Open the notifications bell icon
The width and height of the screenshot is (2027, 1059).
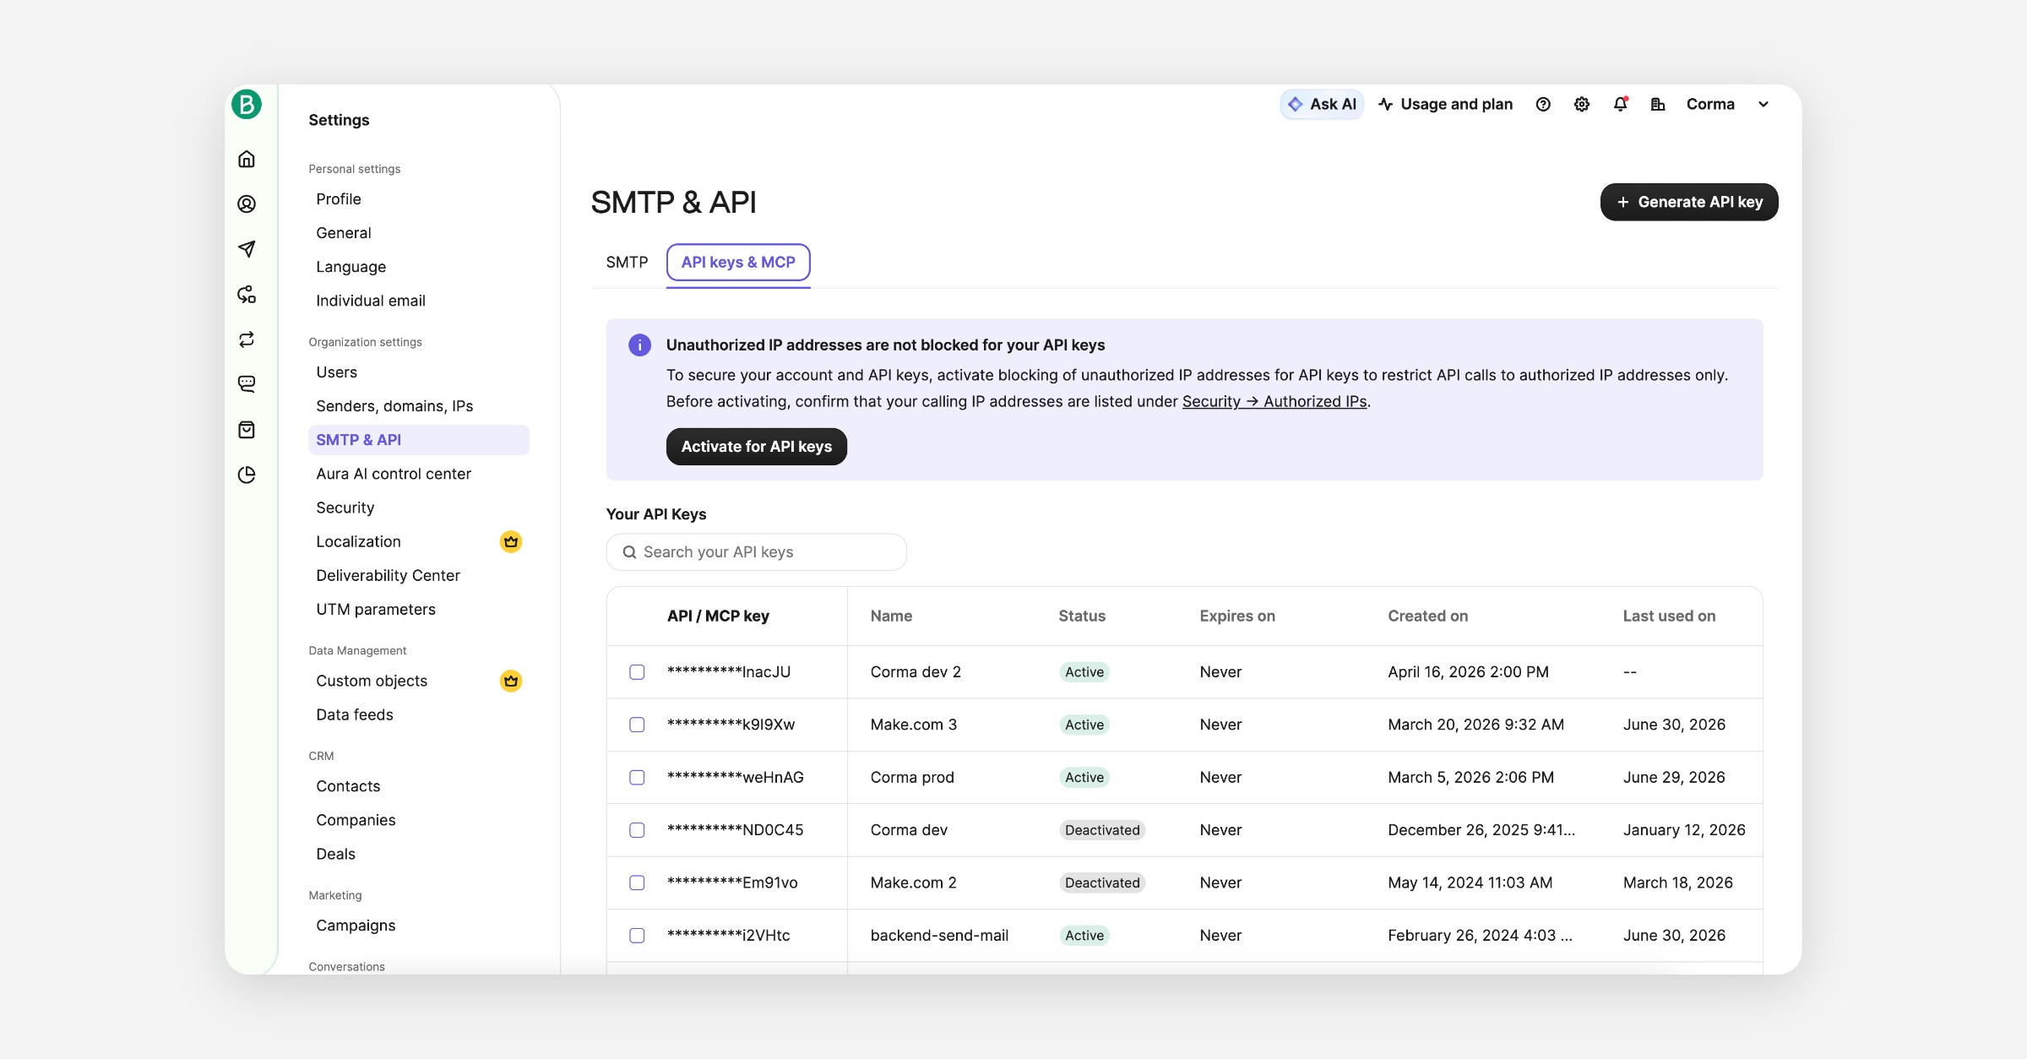point(1620,104)
